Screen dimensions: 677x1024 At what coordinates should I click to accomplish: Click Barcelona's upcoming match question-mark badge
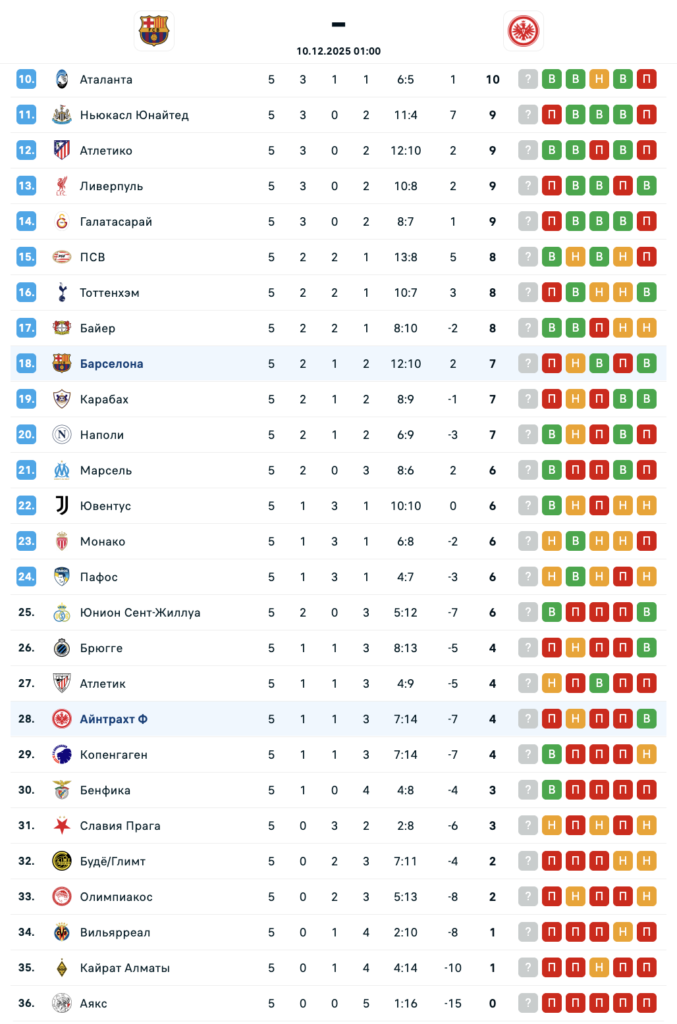(528, 364)
